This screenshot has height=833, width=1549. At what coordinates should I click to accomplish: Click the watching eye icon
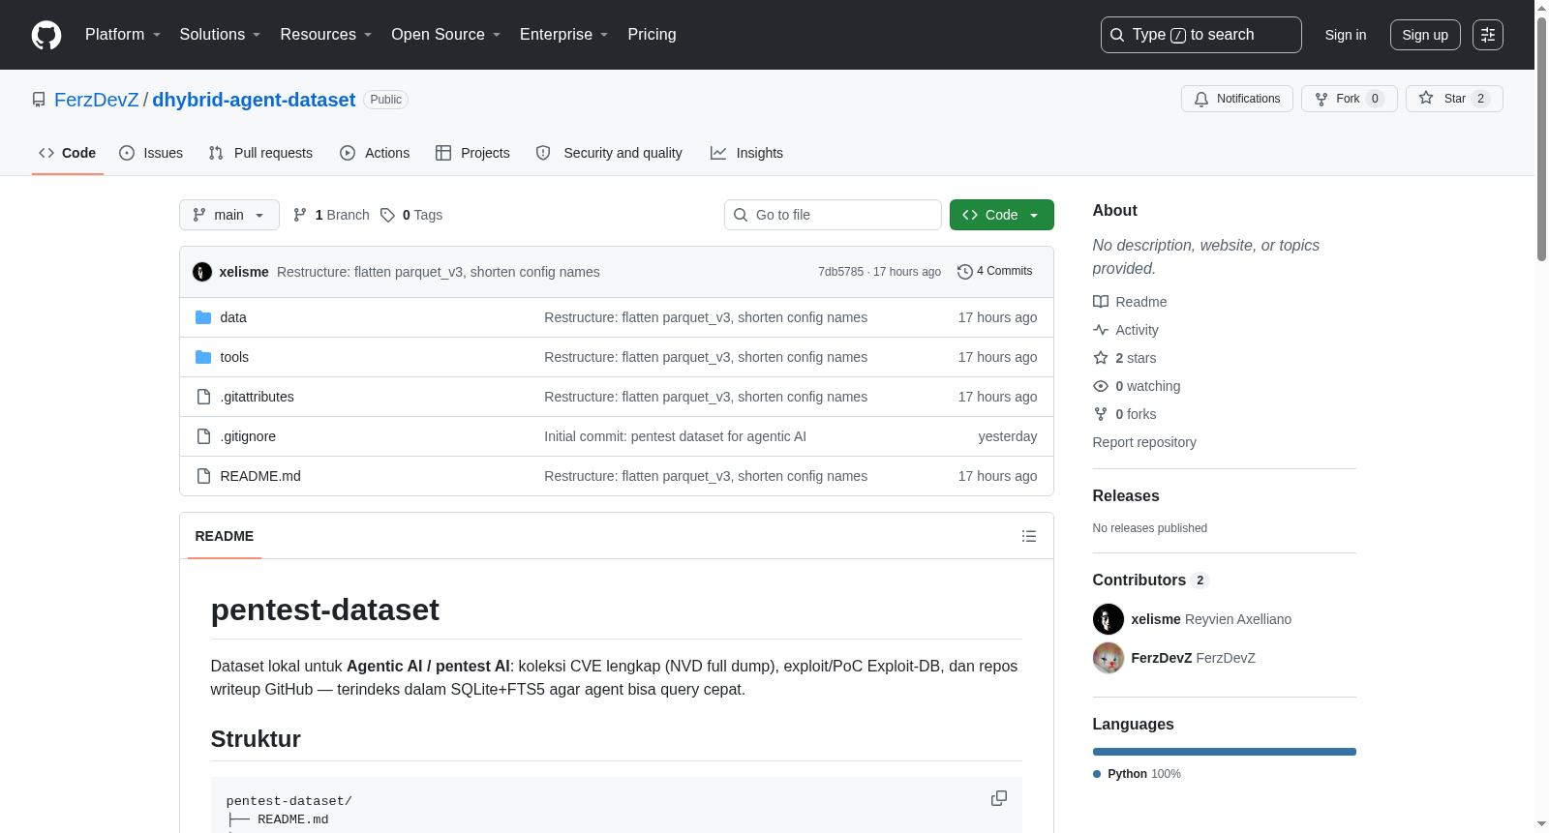1101,386
